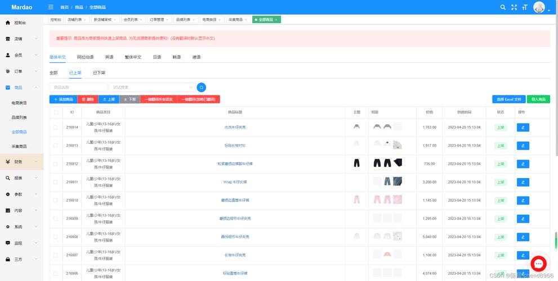The image size is (558, 281).
Task: Open the user avatar dropdown menu
Action: [540, 7]
